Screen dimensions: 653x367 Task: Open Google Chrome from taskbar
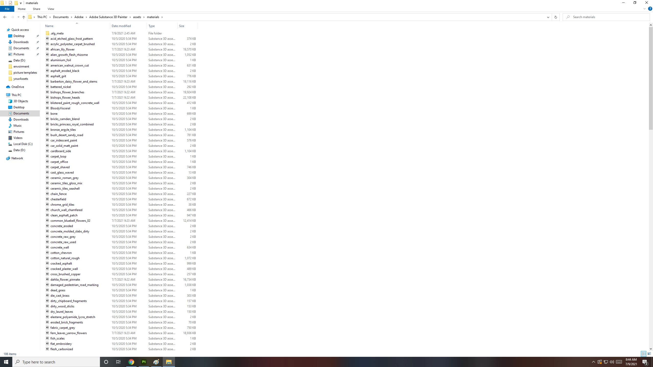click(x=131, y=362)
